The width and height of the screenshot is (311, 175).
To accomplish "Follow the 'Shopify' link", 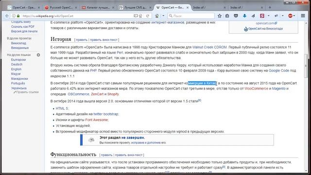I will click(x=113, y=94).
